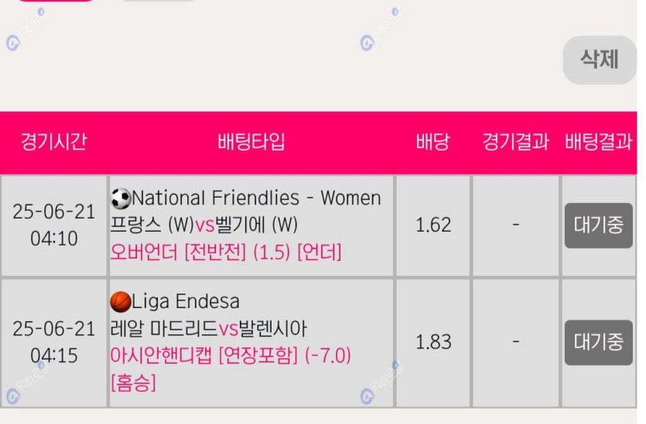Click 대기중 status for France vs Belgium
Image resolution: width=646 pixels, height=424 pixels.
pos(599,226)
